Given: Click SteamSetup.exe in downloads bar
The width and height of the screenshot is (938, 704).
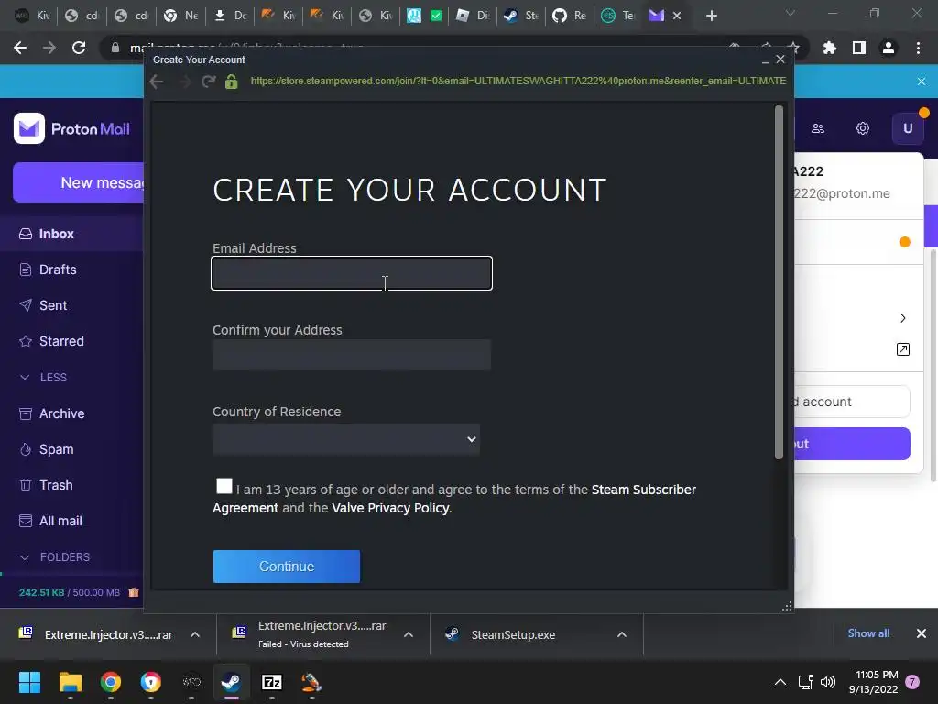Looking at the screenshot, I should (513, 634).
